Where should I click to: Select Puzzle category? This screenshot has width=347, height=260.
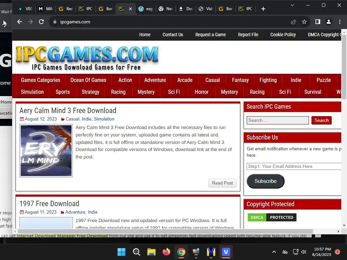click(x=324, y=80)
